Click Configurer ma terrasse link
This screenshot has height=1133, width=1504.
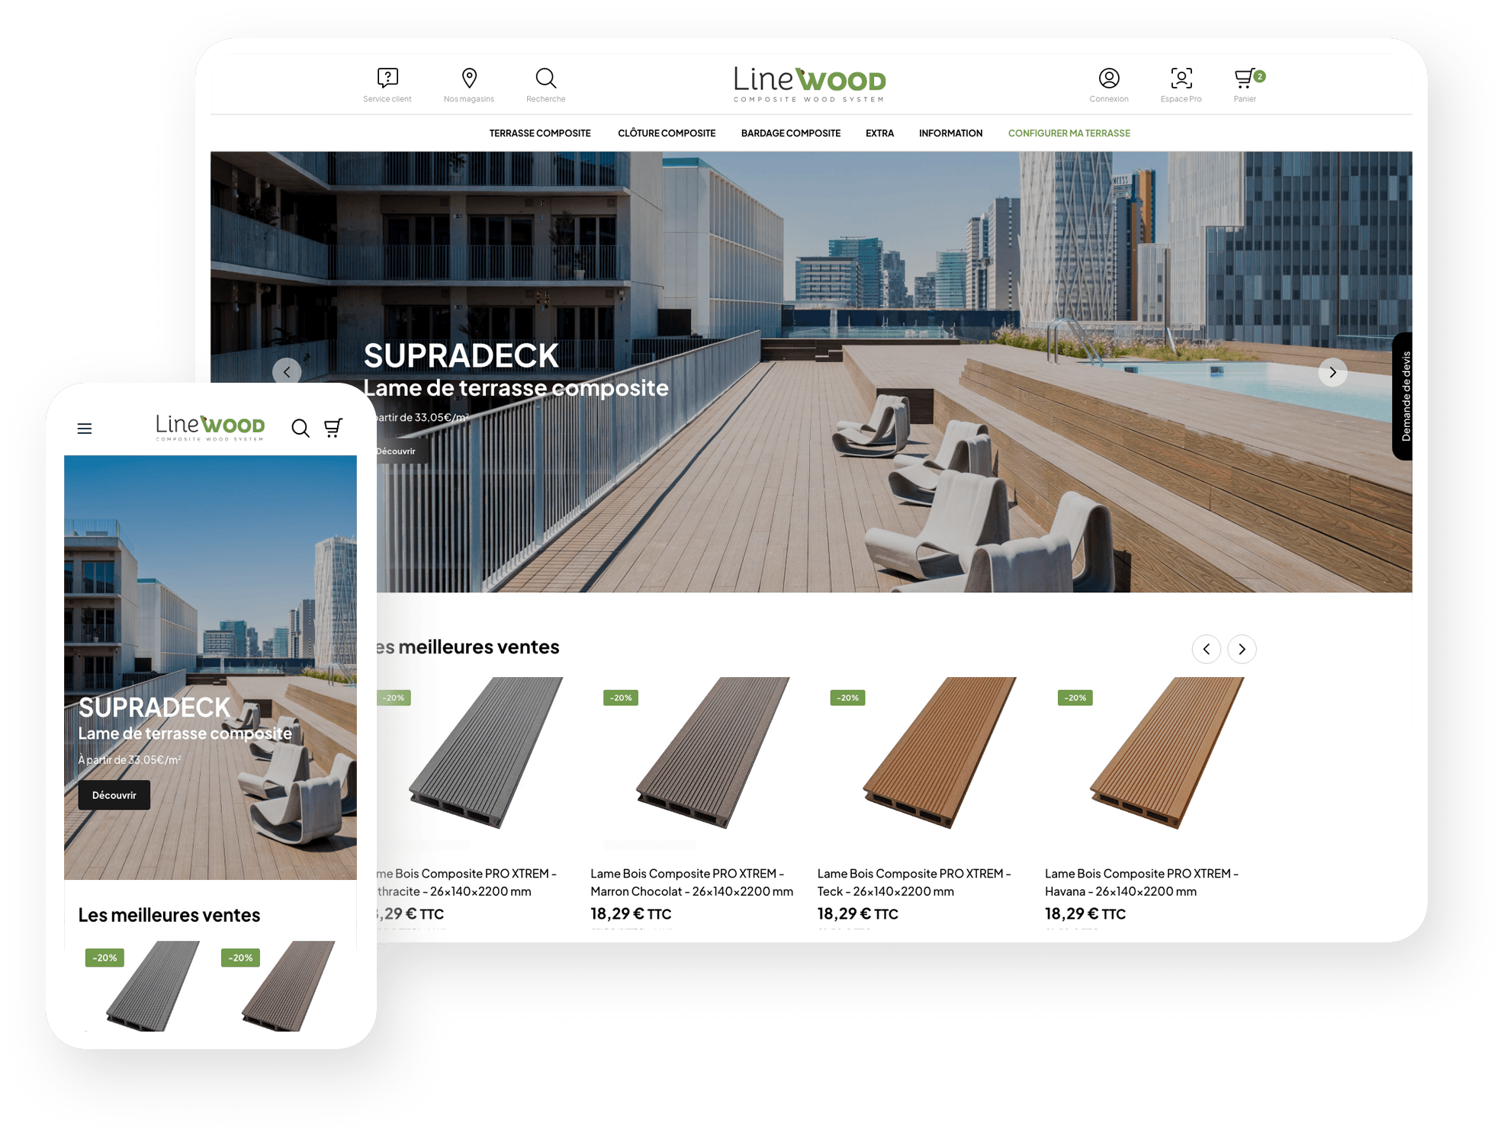pos(1069,133)
